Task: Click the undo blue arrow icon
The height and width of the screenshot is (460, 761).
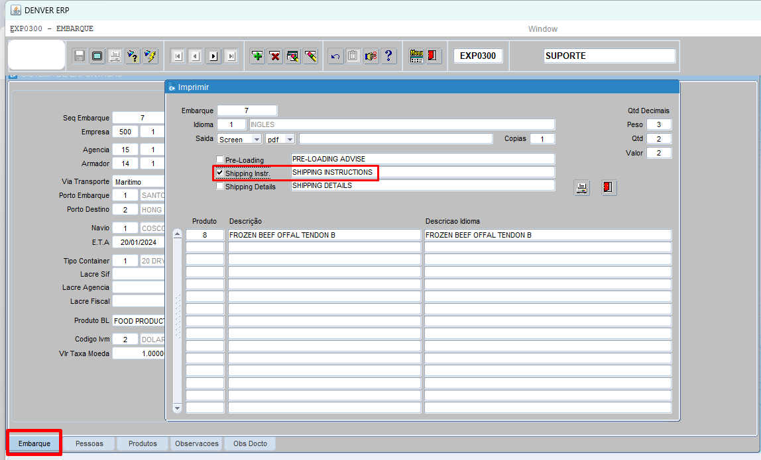Action: 335,56
